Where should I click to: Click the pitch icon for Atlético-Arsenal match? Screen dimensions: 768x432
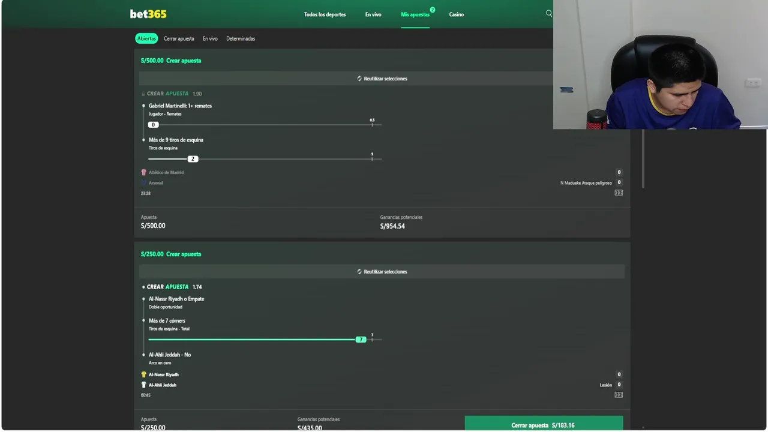619,193
